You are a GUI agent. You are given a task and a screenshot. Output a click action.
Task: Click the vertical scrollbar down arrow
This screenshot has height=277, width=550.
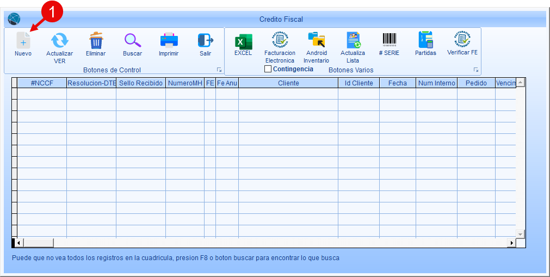click(521, 233)
